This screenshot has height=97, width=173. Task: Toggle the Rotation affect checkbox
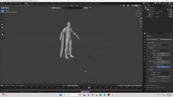(x=157, y=59)
